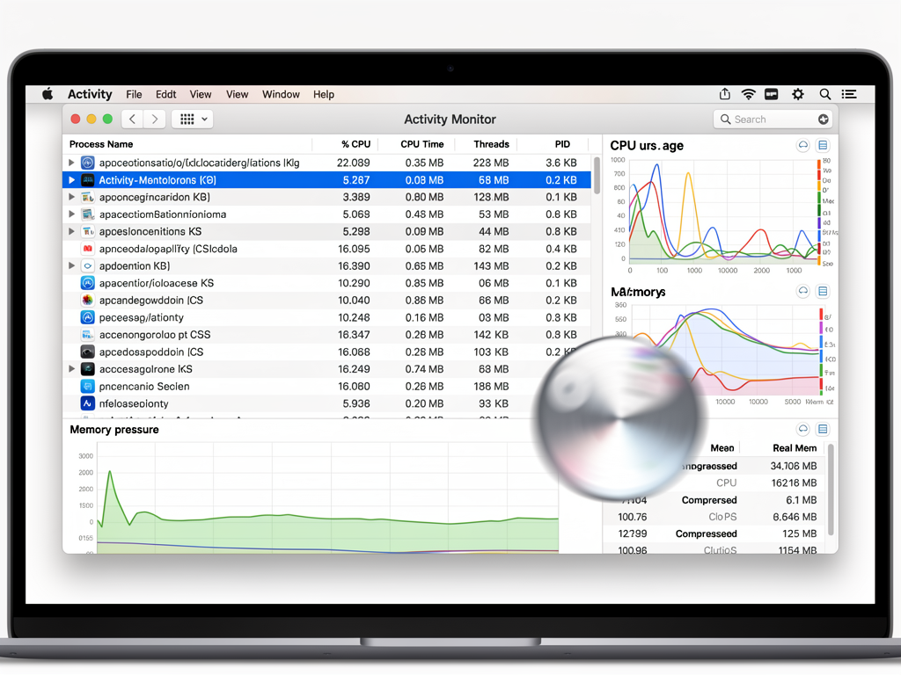Click the apcedosapoddoin process icon
Viewport: 901px width, 675px height.
[87, 352]
